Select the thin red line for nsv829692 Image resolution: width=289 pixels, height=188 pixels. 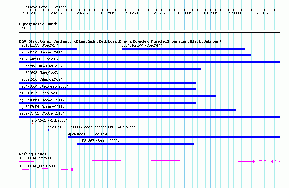[149, 76]
